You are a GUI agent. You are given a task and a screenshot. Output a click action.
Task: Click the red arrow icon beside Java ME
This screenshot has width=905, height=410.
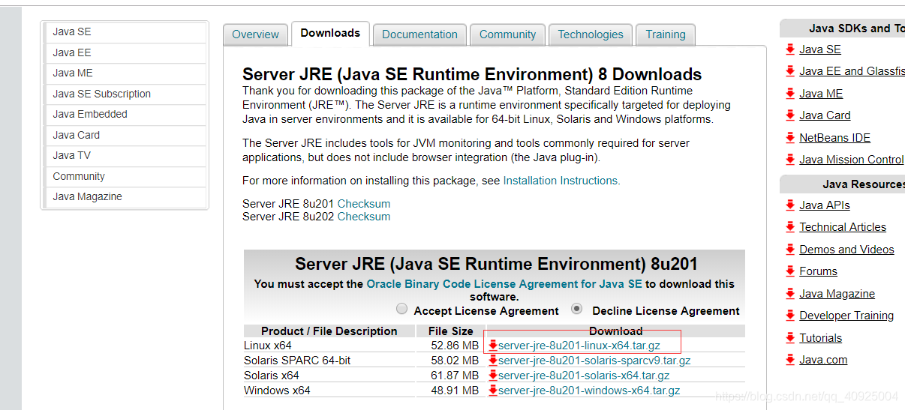tap(790, 94)
